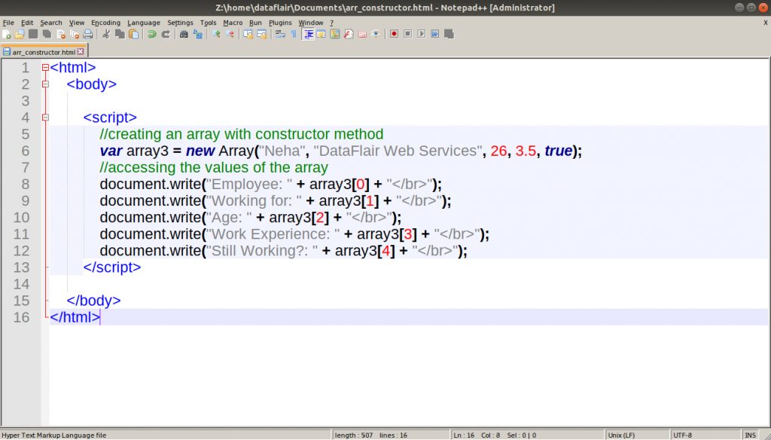
Task: Select the arr_constructor.html tab
Action: (x=43, y=52)
